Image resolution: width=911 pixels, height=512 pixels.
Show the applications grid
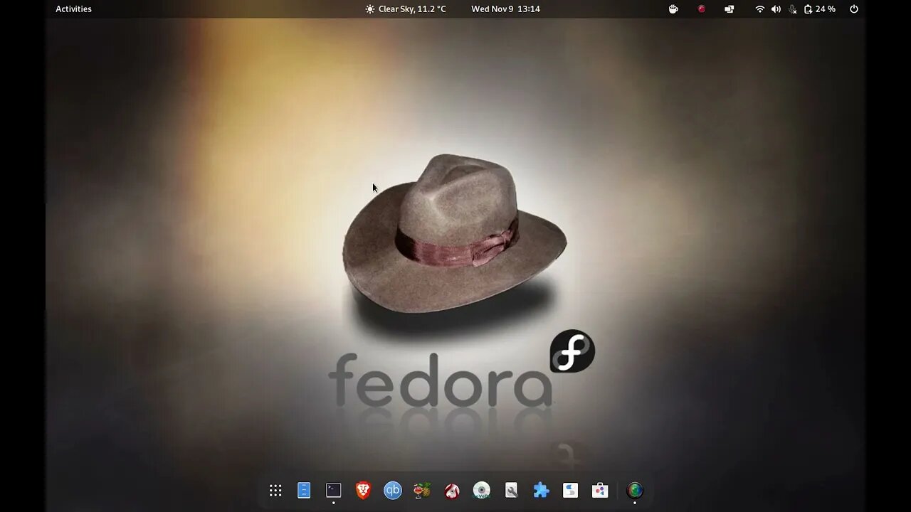pos(275,490)
